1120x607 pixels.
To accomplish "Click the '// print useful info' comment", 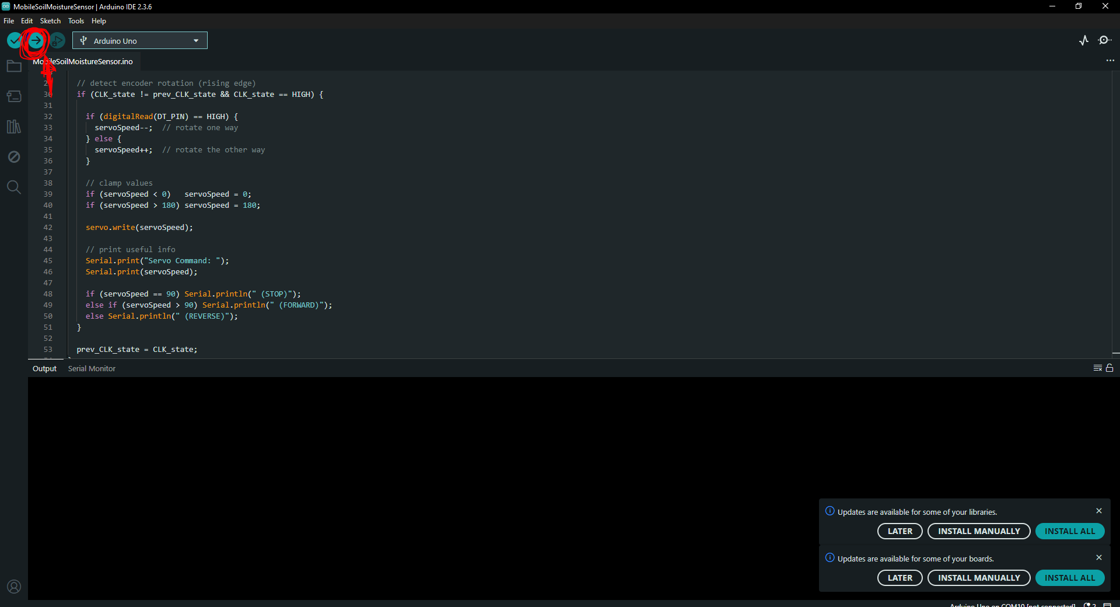I will (130, 250).
